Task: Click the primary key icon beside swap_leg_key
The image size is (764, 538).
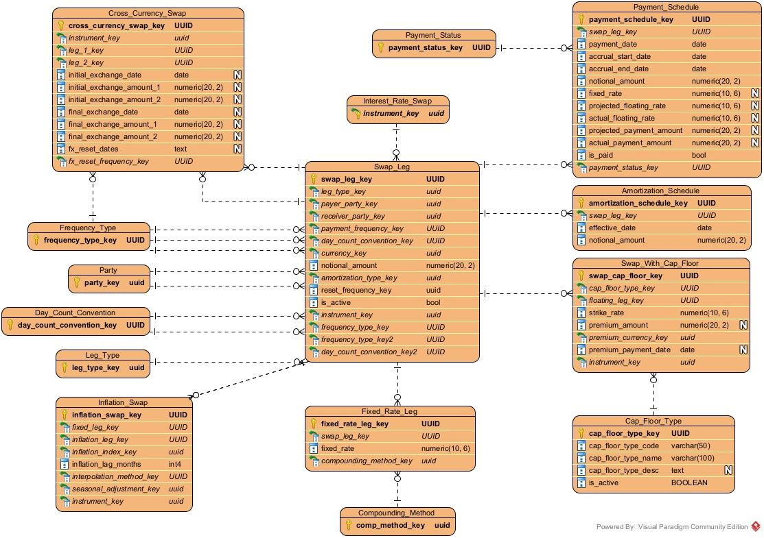Action: tap(314, 180)
